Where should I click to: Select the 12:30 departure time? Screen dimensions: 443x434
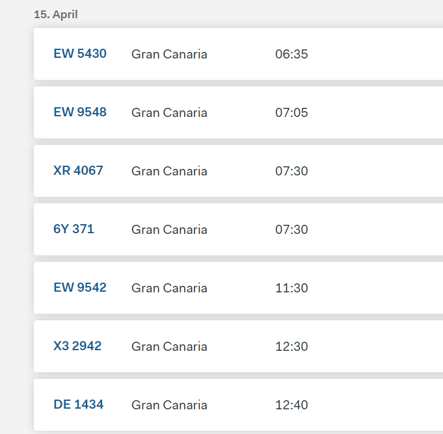(x=291, y=346)
